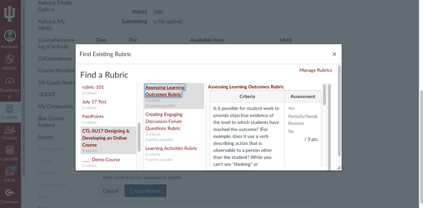Choose the Learning Activities Rubric

pos(171,148)
